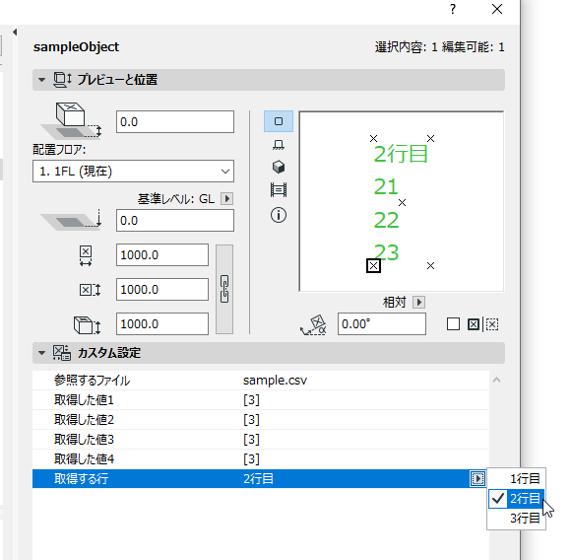
Task: Select the 参照するファイル row
Action: click(261, 381)
